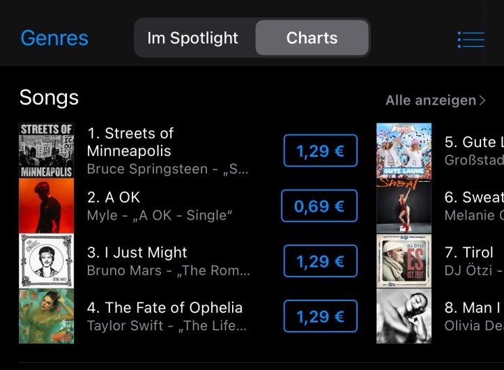Viewport: 504px width, 370px height.
Task: Open the Genres menu
Action: (x=54, y=38)
